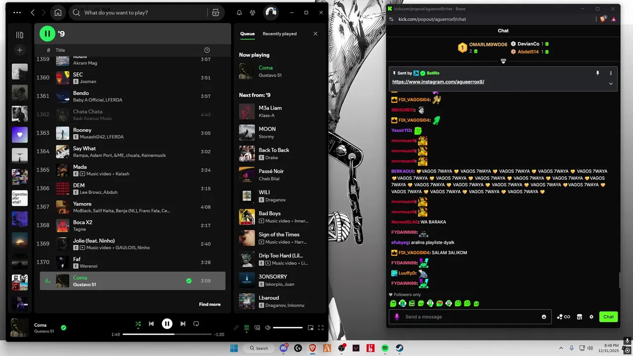Click the Passé Noir album art in queue
This screenshot has width=633, height=356.
pyautogui.click(x=247, y=175)
